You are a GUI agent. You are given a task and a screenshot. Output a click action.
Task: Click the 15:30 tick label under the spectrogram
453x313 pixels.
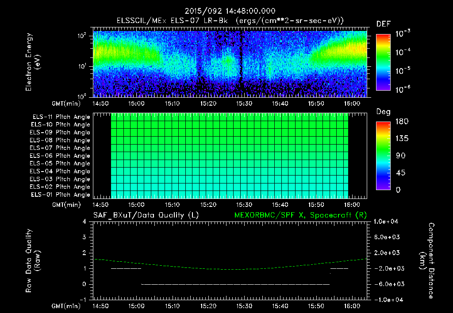(244, 103)
